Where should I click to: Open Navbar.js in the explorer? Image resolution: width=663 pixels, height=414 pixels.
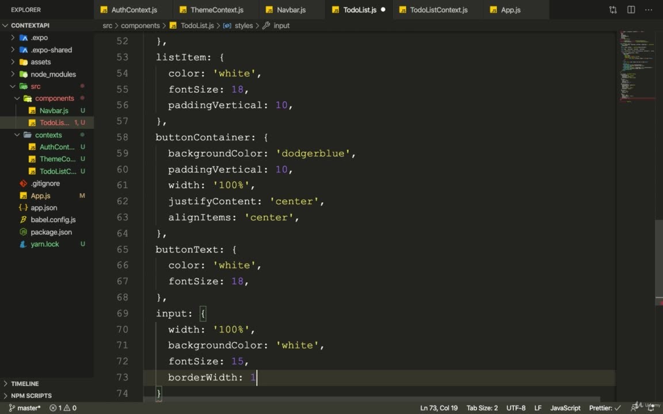click(54, 110)
